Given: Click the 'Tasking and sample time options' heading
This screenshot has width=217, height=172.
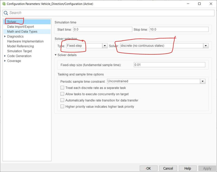Looking at the screenshot, I should pyautogui.click(x=81, y=74).
